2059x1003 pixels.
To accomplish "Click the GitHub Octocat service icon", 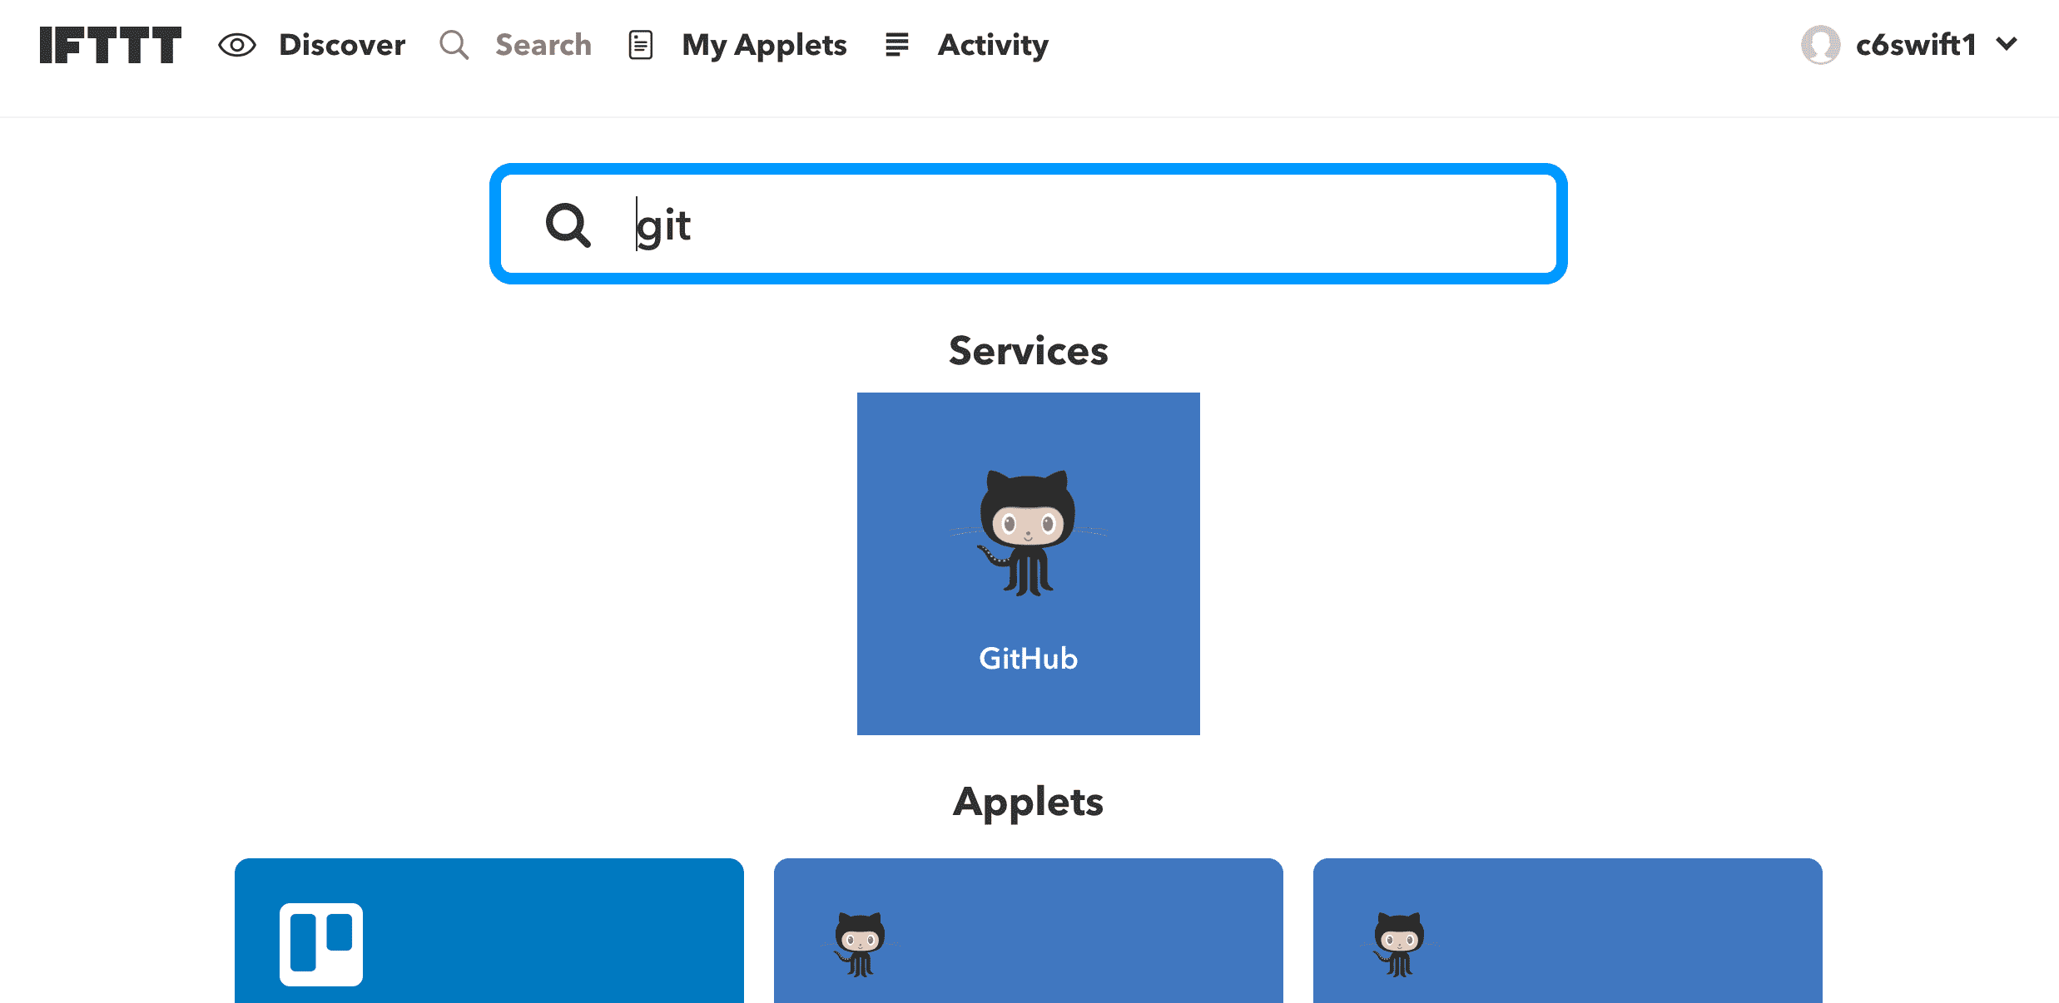I will (1028, 532).
